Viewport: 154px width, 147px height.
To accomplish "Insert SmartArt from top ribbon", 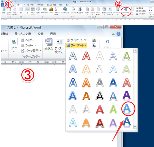I will tap(44, 10).
